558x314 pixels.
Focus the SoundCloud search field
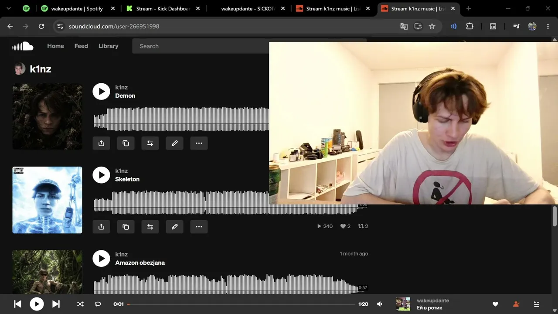(201, 46)
